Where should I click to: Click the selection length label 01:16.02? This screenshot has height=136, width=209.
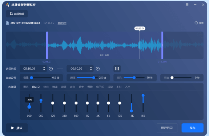tap(105, 55)
